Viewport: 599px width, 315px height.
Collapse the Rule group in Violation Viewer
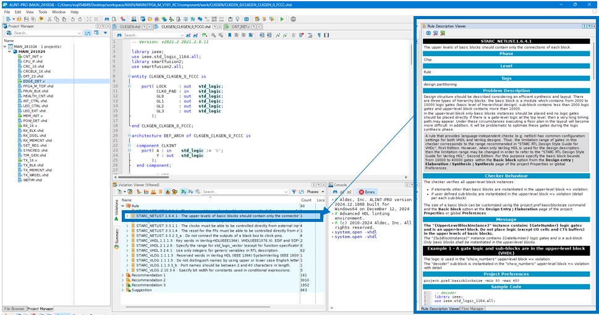(x=123, y=206)
